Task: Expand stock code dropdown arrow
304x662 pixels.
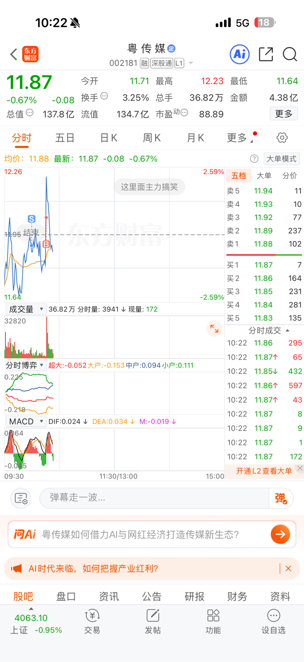Action: click(191, 63)
